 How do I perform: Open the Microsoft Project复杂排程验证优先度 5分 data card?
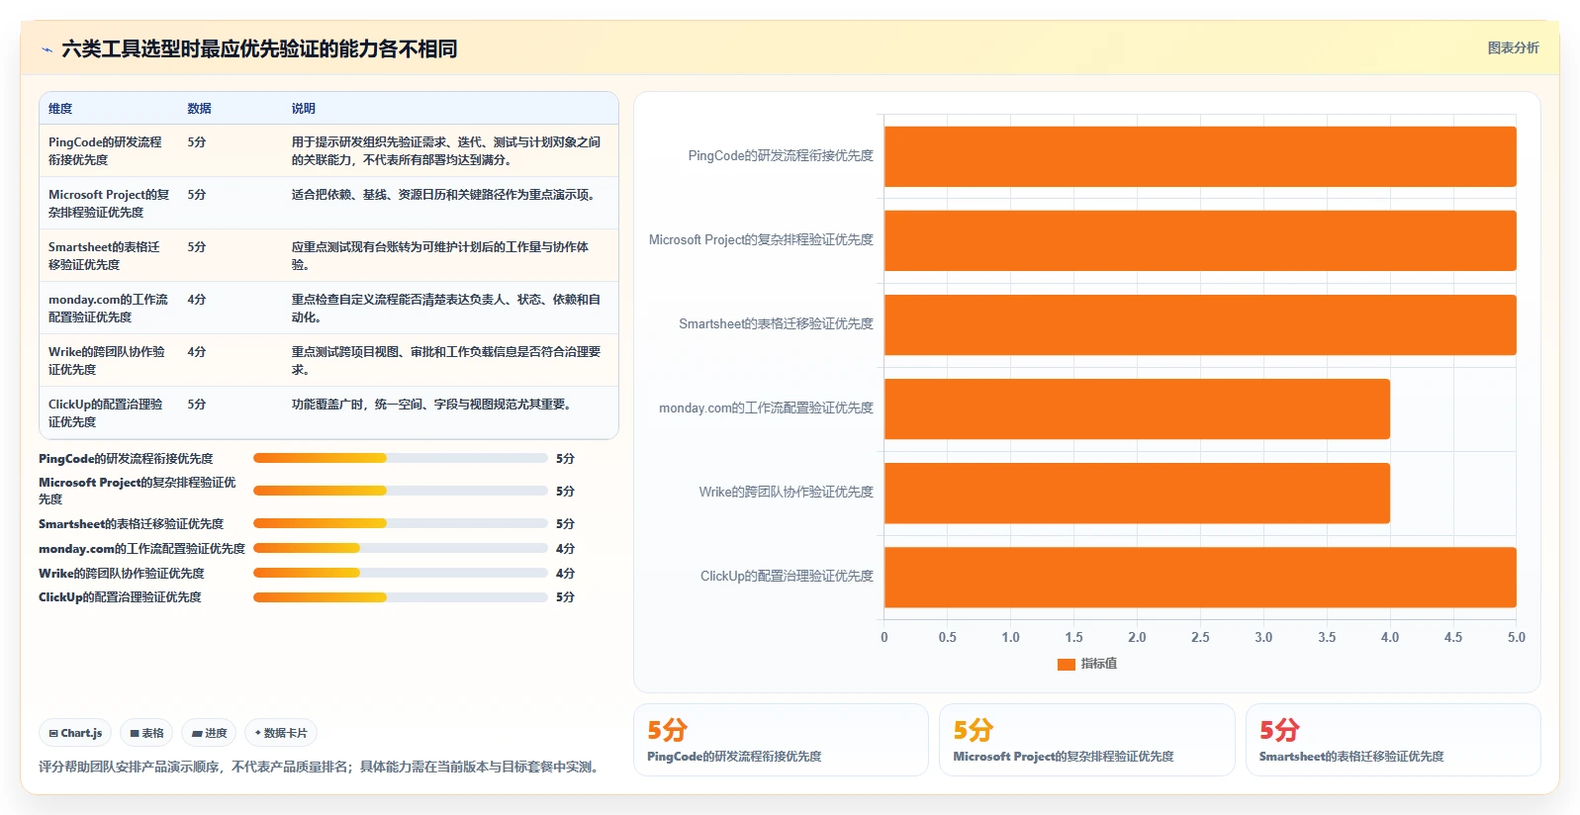[x=1086, y=740]
